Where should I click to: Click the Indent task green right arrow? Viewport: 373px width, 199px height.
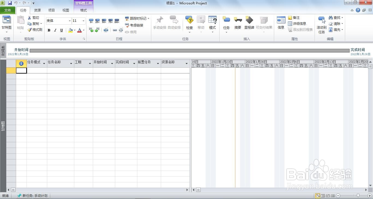point(97,30)
